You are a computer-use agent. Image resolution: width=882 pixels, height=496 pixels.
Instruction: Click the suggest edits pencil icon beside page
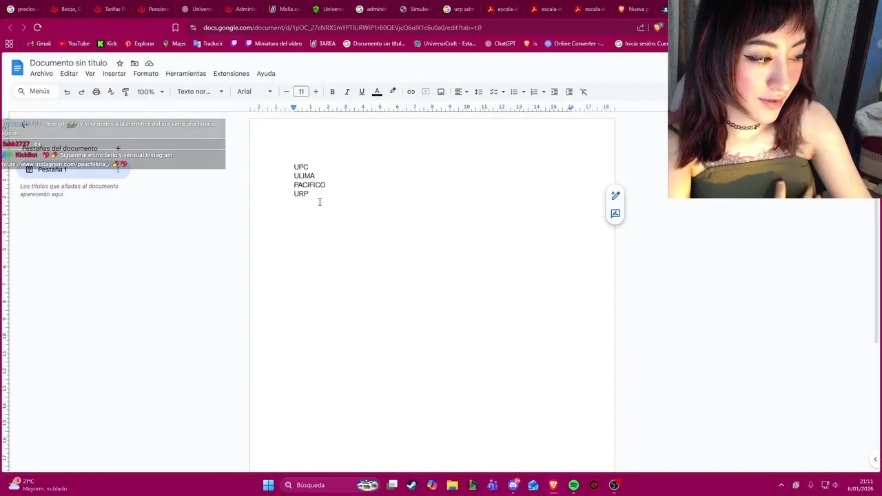point(615,196)
